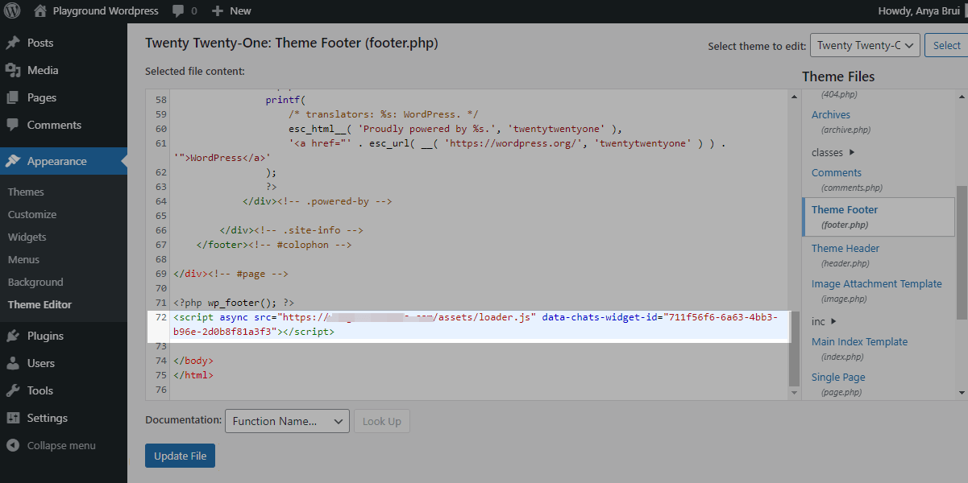
Task: Go to the Widgets submenu
Action: pos(27,237)
